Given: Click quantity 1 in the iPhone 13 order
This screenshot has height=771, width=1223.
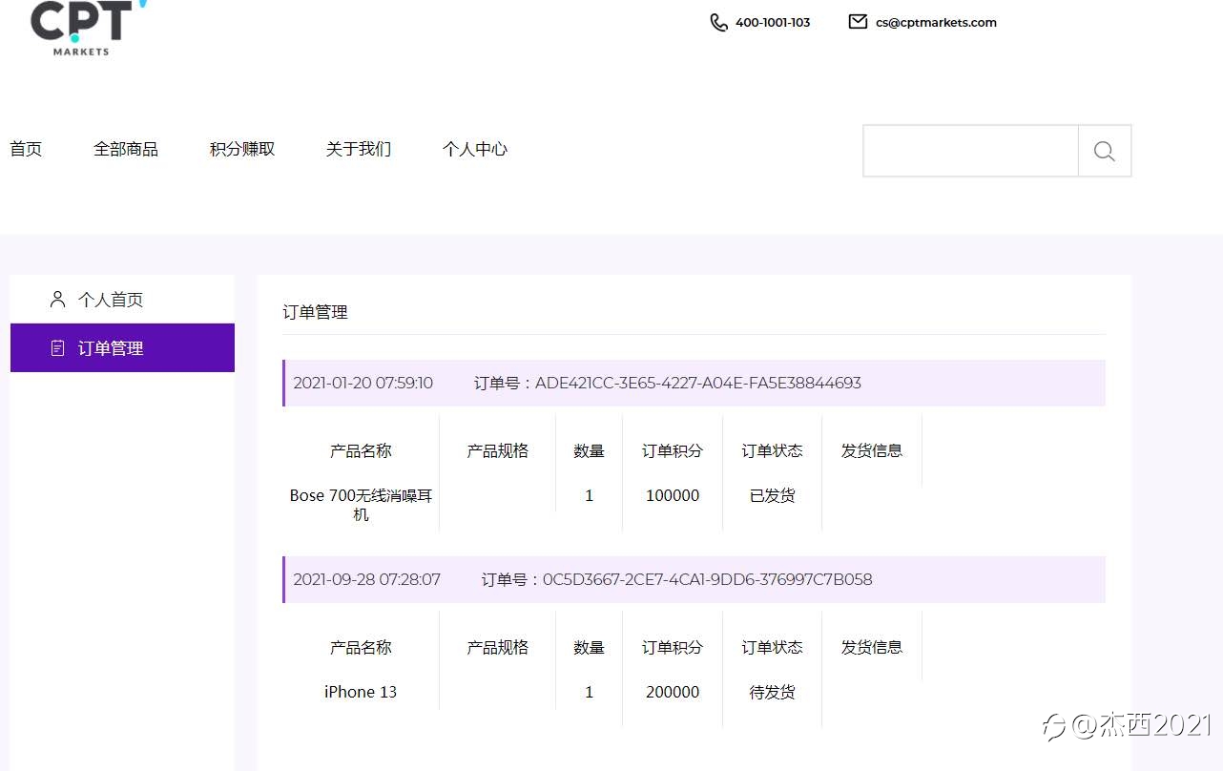Looking at the screenshot, I should tap(589, 692).
